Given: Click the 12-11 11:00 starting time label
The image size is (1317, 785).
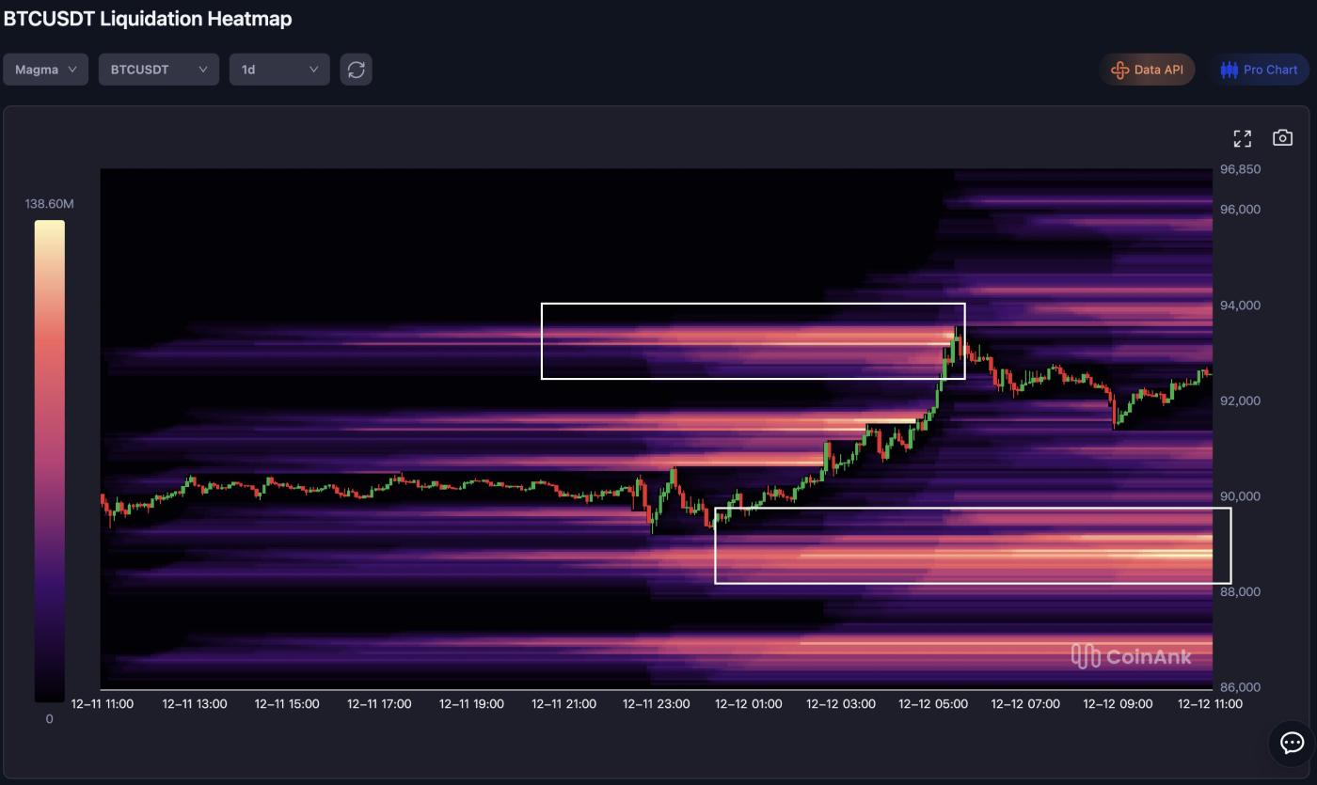Looking at the screenshot, I should (103, 704).
